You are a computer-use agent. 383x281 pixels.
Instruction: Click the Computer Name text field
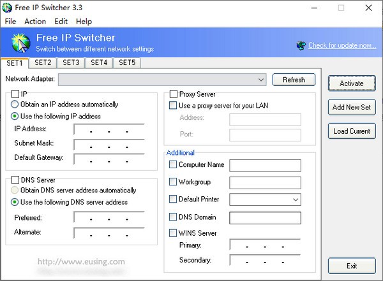tap(266, 166)
